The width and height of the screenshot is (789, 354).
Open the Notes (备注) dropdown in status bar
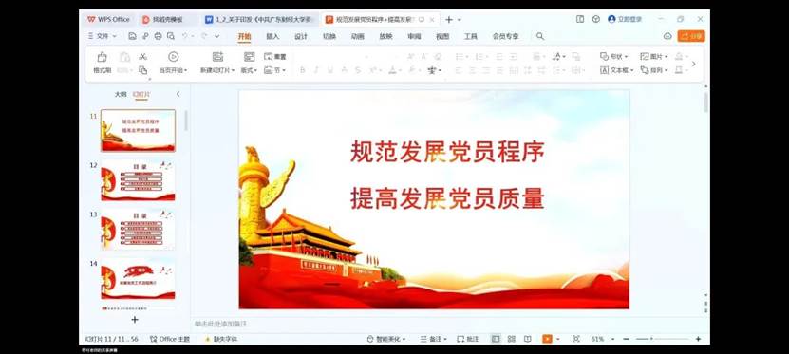(x=433, y=339)
